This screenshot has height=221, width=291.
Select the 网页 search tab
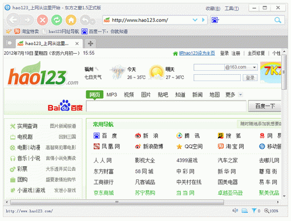pos(95,94)
